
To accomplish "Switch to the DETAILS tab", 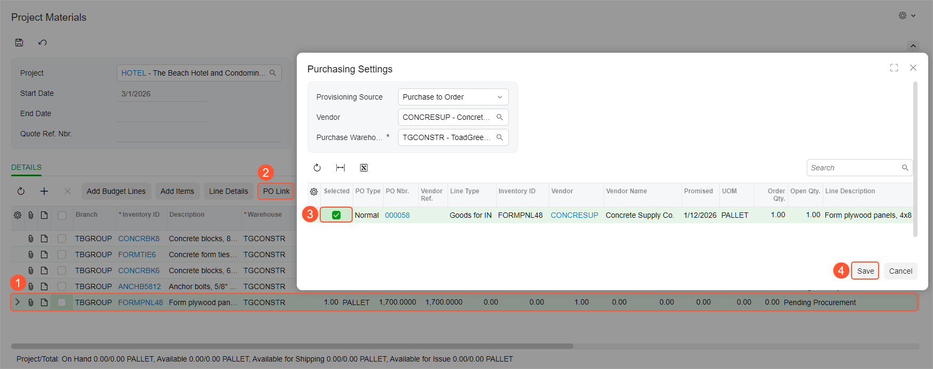I will coord(27,167).
